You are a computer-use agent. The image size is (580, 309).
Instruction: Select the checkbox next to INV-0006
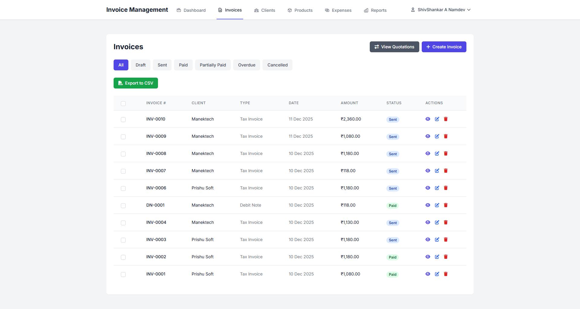123,188
